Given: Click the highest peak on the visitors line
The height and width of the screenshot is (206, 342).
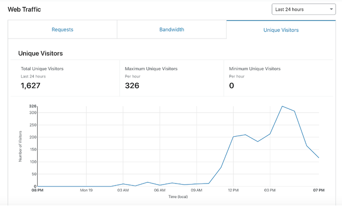Looking at the screenshot, I should coord(282,106).
